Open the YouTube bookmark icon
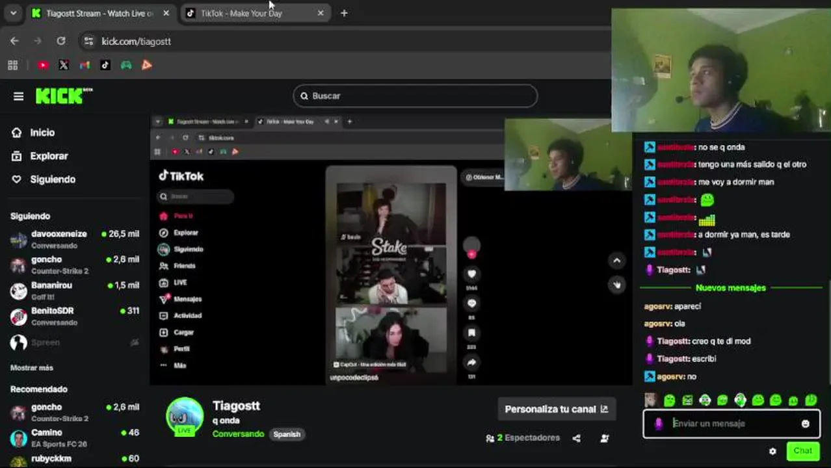The width and height of the screenshot is (831, 468). (43, 65)
